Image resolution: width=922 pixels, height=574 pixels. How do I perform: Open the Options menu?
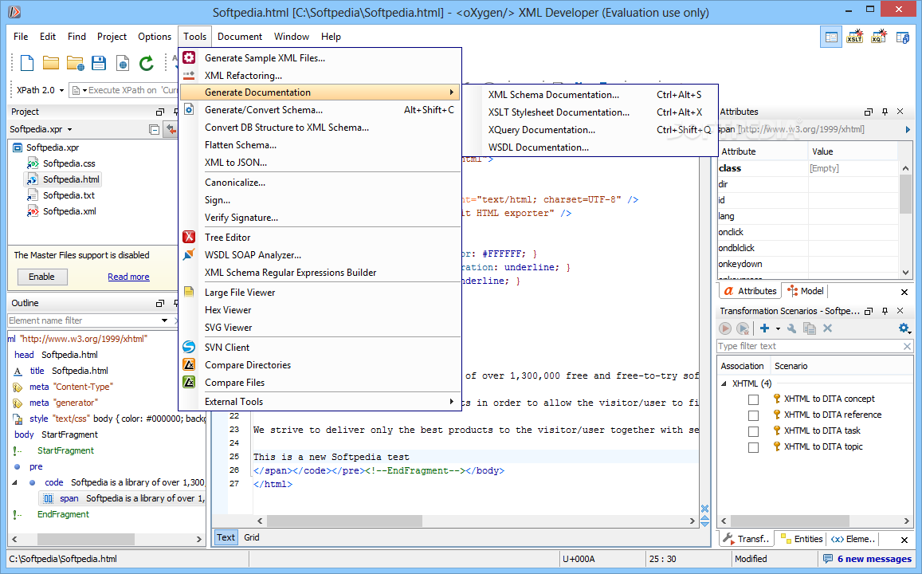click(155, 37)
